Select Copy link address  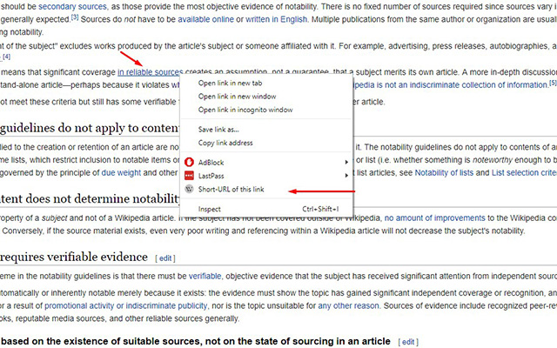[x=225, y=143]
